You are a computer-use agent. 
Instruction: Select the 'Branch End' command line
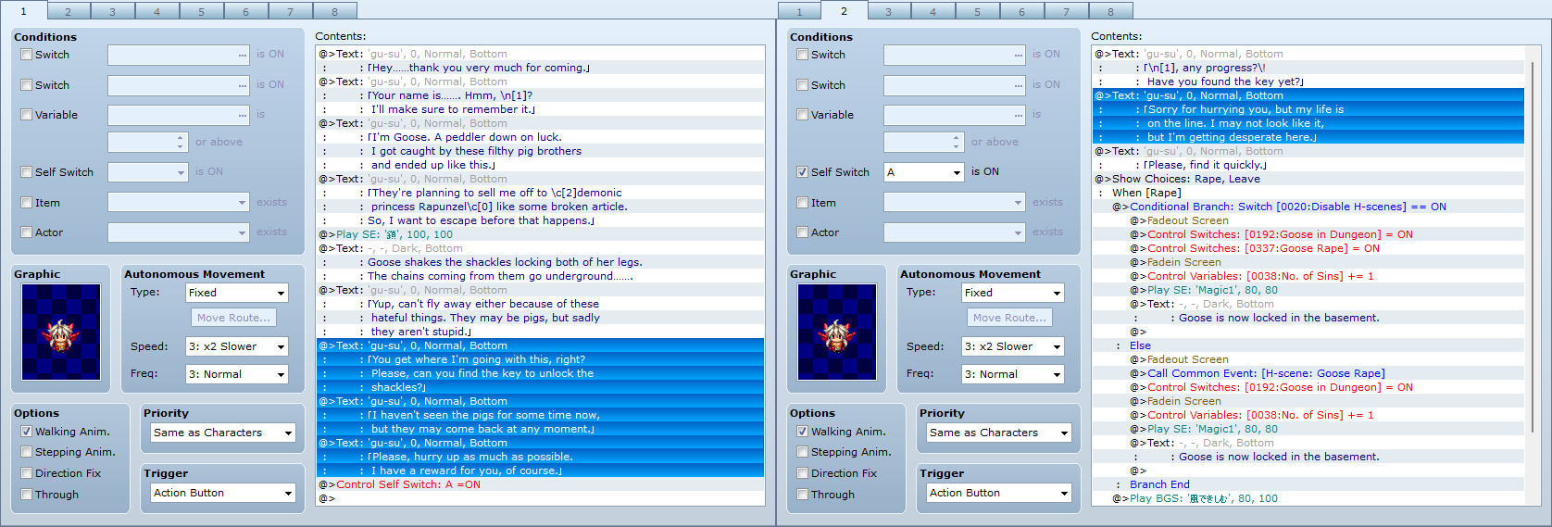point(1308,484)
